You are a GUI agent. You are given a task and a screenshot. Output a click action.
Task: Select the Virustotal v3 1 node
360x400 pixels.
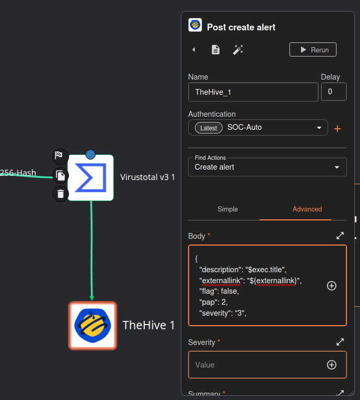coord(91,177)
